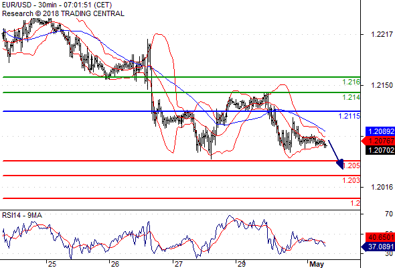The width and height of the screenshot is (395, 268).
Task: Click the red 40.6501 RSI value tag
Action: (x=380, y=237)
